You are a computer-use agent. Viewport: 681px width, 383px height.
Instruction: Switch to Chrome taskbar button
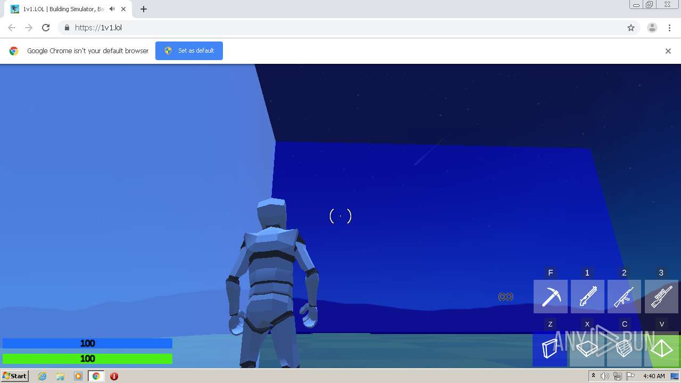(x=96, y=376)
